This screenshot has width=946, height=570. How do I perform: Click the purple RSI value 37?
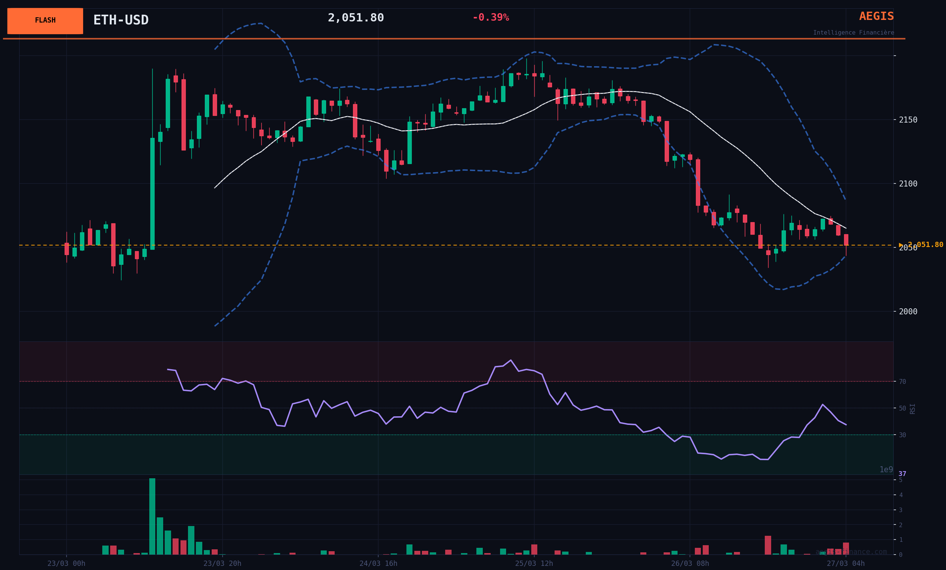[902, 474]
